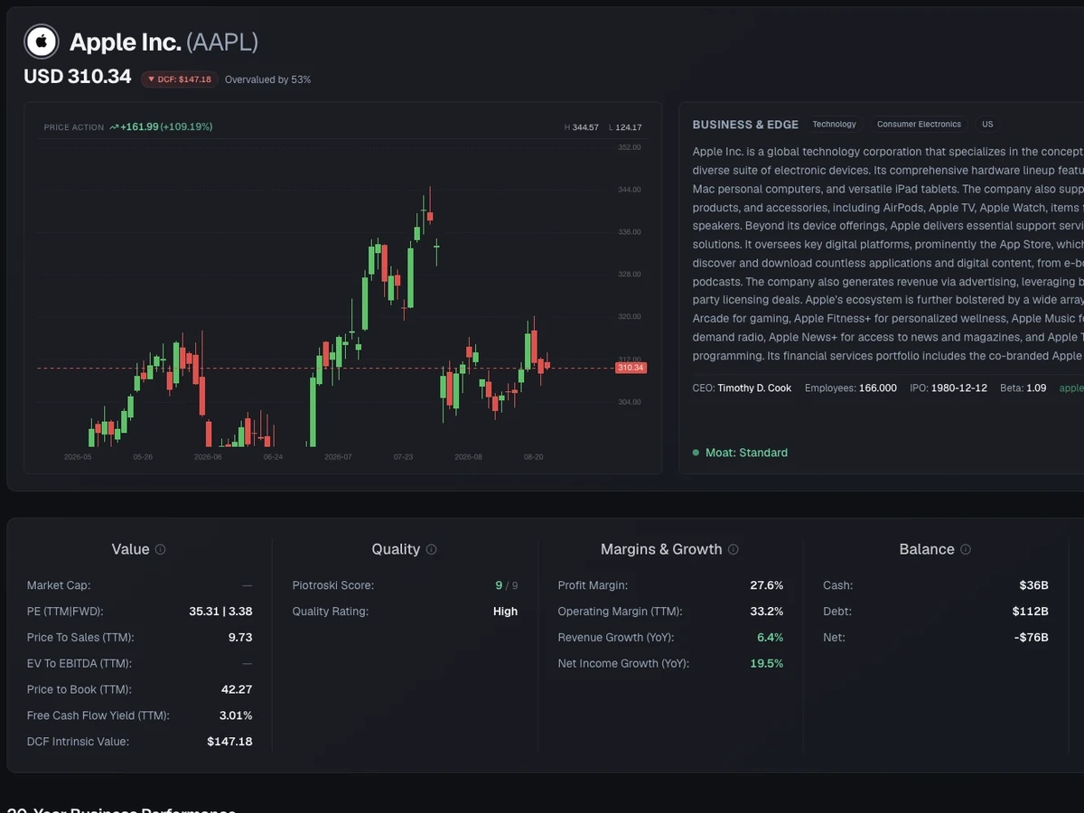Click the 2026-05 date label on chart axis
The height and width of the screenshot is (813, 1084).
click(x=77, y=457)
